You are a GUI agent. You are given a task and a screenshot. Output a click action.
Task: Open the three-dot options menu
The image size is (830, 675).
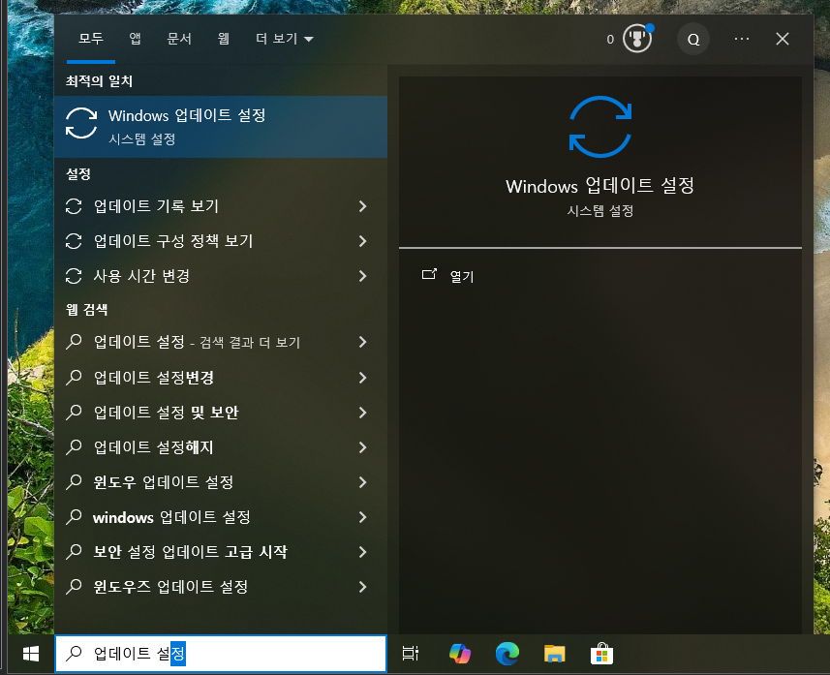742,40
